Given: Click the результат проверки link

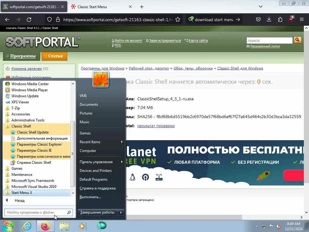Looking at the screenshot, I should [x=156, y=126].
